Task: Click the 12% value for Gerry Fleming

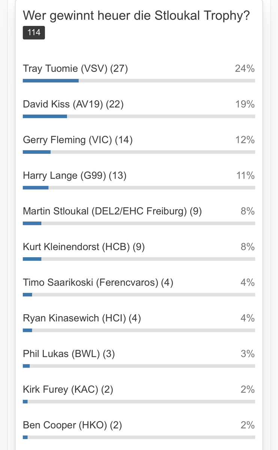Action: pyautogui.click(x=245, y=140)
